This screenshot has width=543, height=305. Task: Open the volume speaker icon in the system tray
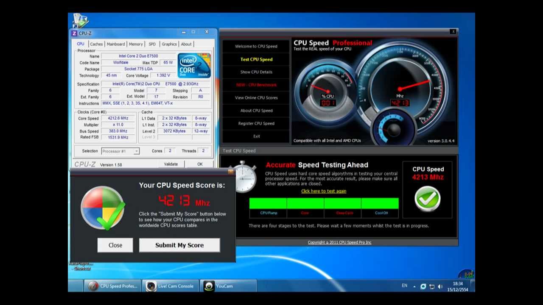440,286
